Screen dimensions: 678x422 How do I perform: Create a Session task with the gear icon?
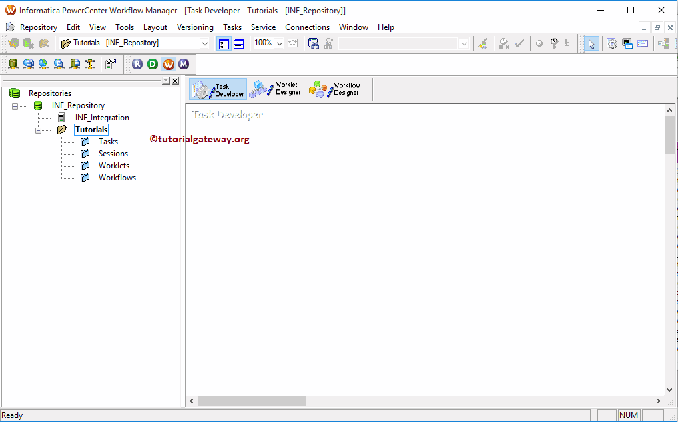pos(611,43)
